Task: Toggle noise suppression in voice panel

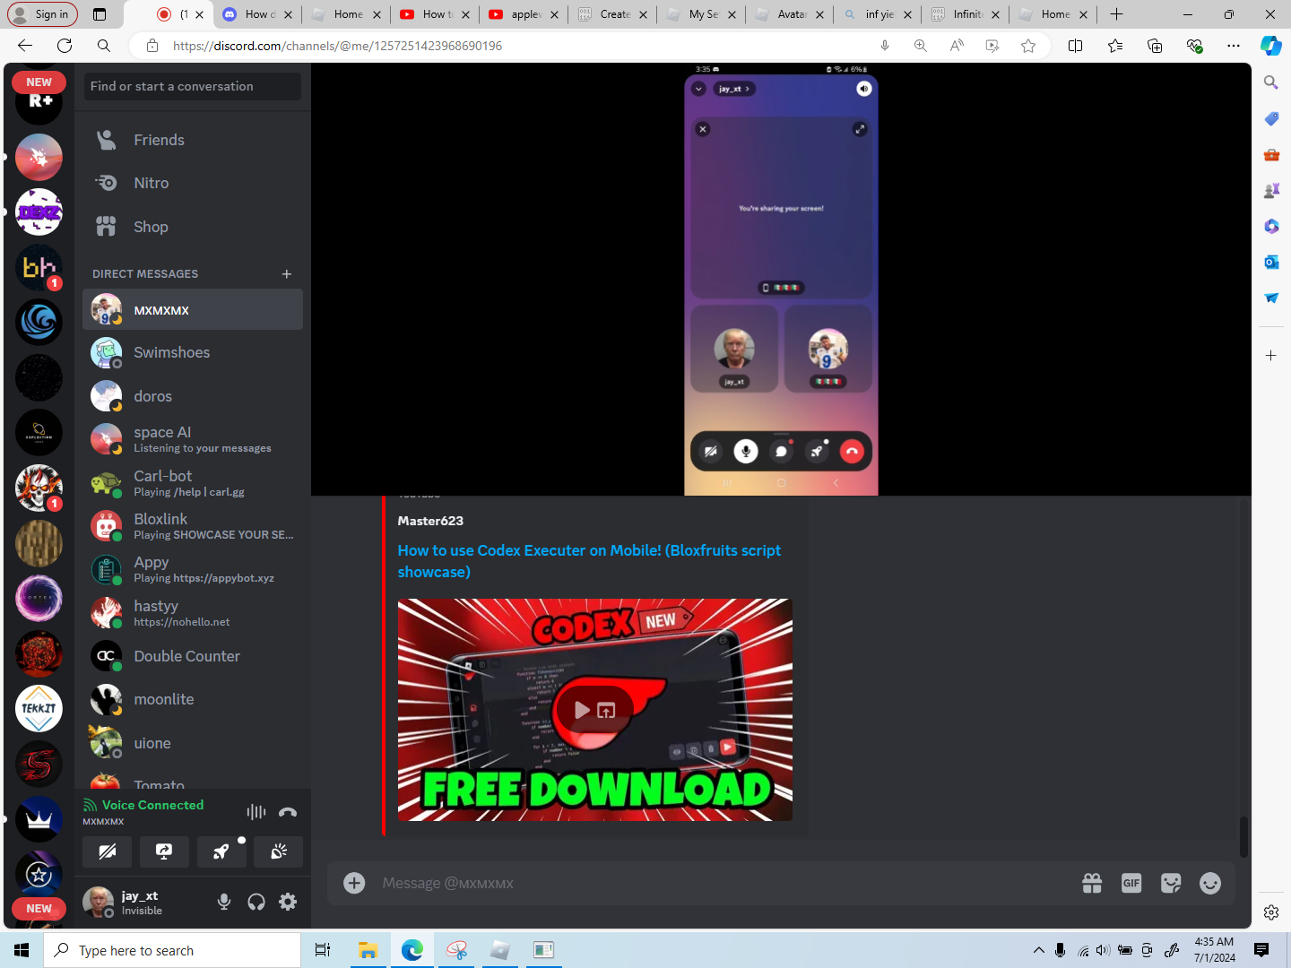Action: point(256,812)
